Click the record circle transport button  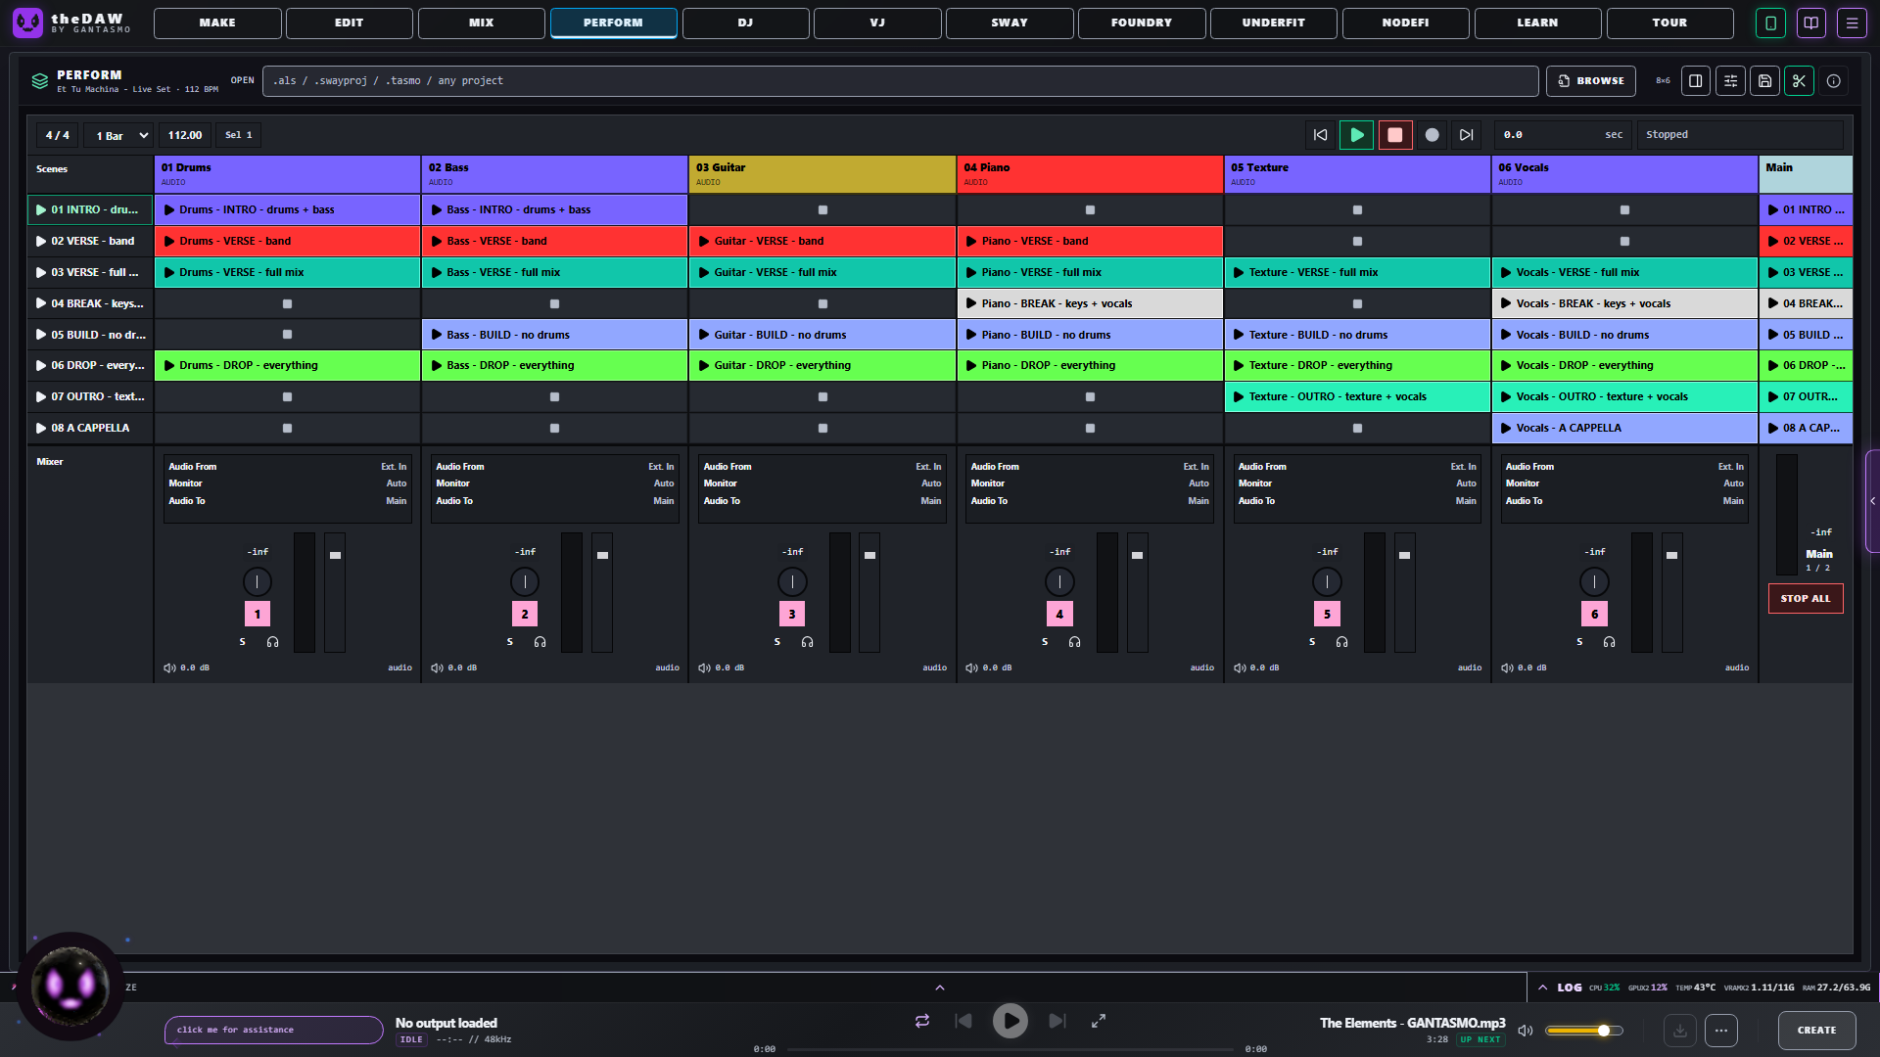(1432, 135)
